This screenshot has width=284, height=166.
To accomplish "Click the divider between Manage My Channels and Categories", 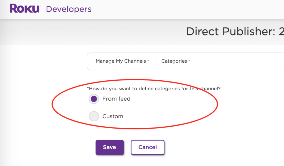I will 156,61.
